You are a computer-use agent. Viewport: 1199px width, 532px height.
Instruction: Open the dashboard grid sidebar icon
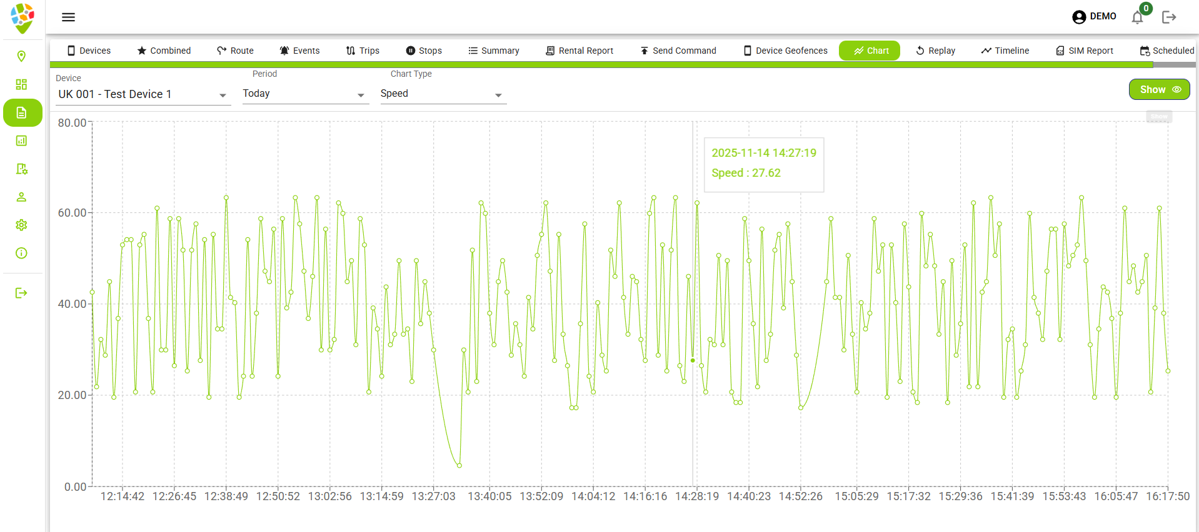[21, 84]
